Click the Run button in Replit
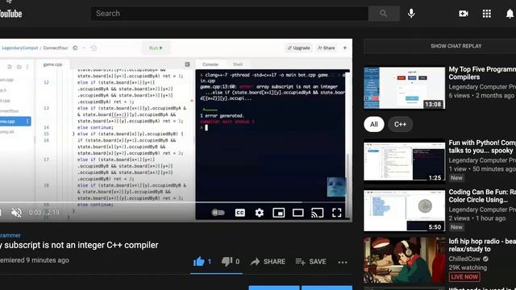This screenshot has width=516, height=290. click(x=156, y=48)
